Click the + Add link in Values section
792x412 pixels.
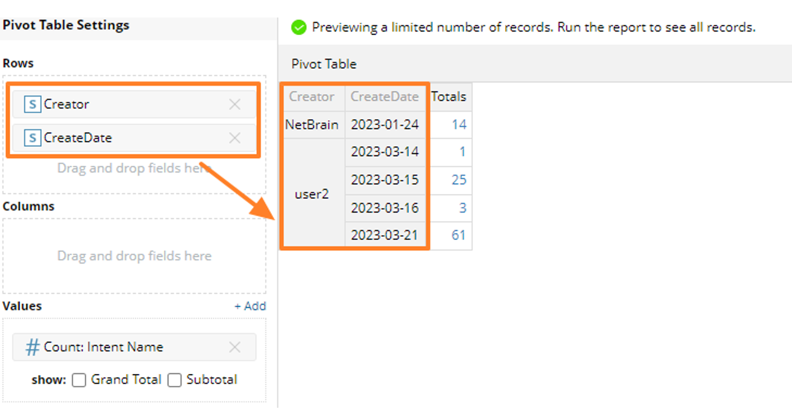(249, 306)
